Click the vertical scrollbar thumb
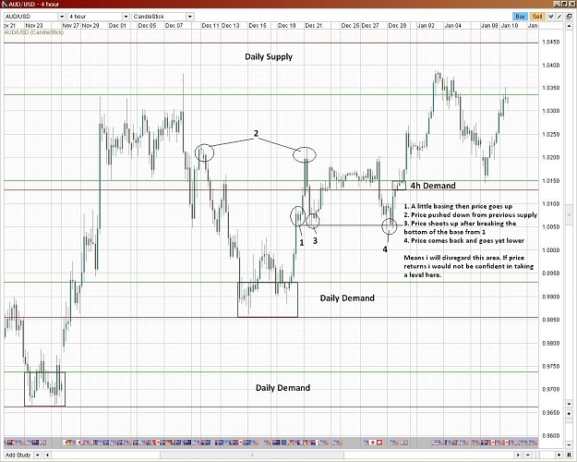This screenshot has height=462, width=577. (x=569, y=214)
